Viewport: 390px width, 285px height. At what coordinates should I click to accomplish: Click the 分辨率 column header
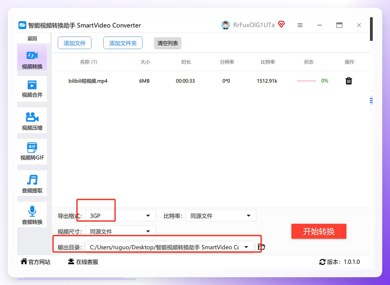coord(227,62)
